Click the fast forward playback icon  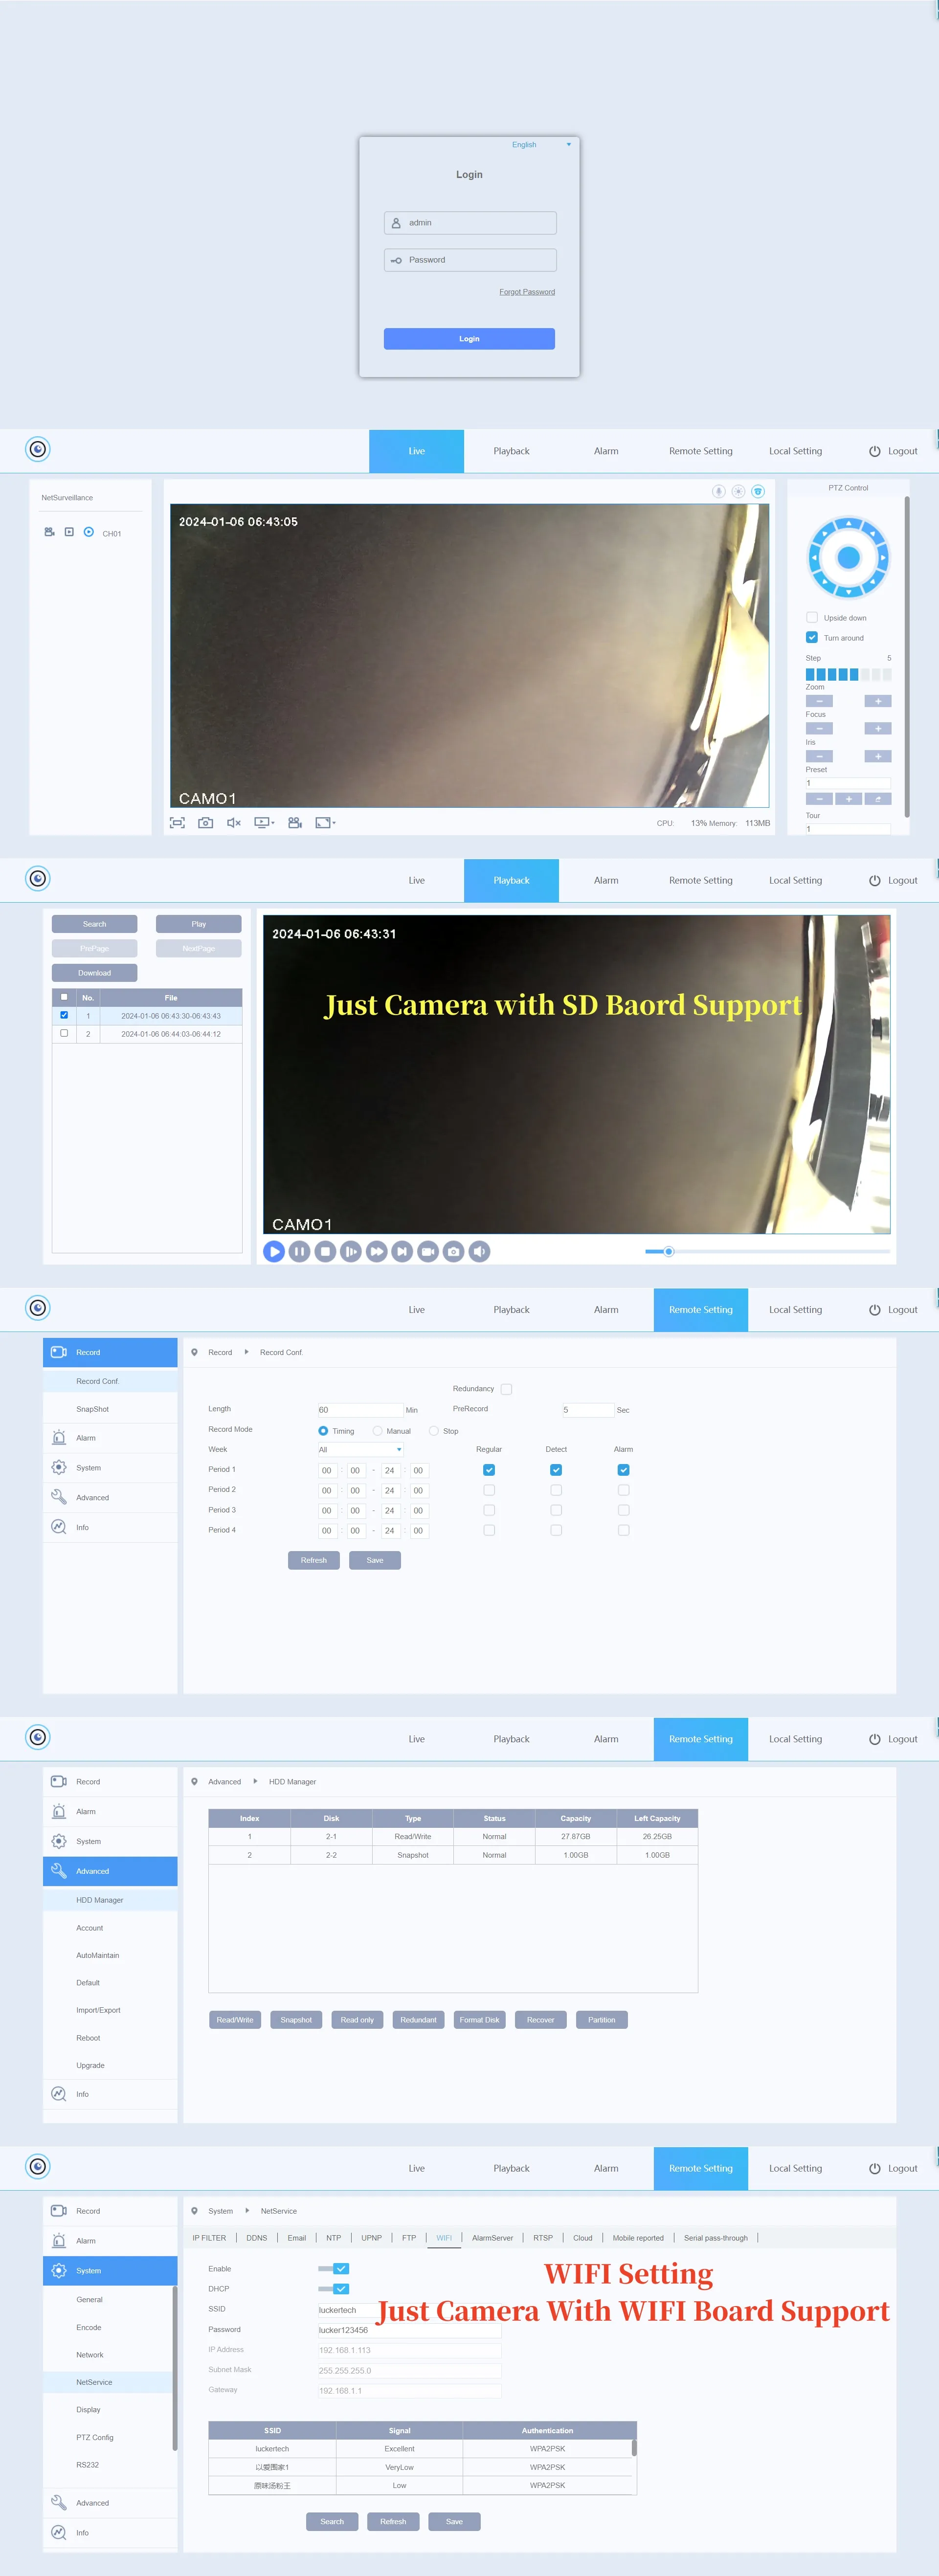point(376,1251)
